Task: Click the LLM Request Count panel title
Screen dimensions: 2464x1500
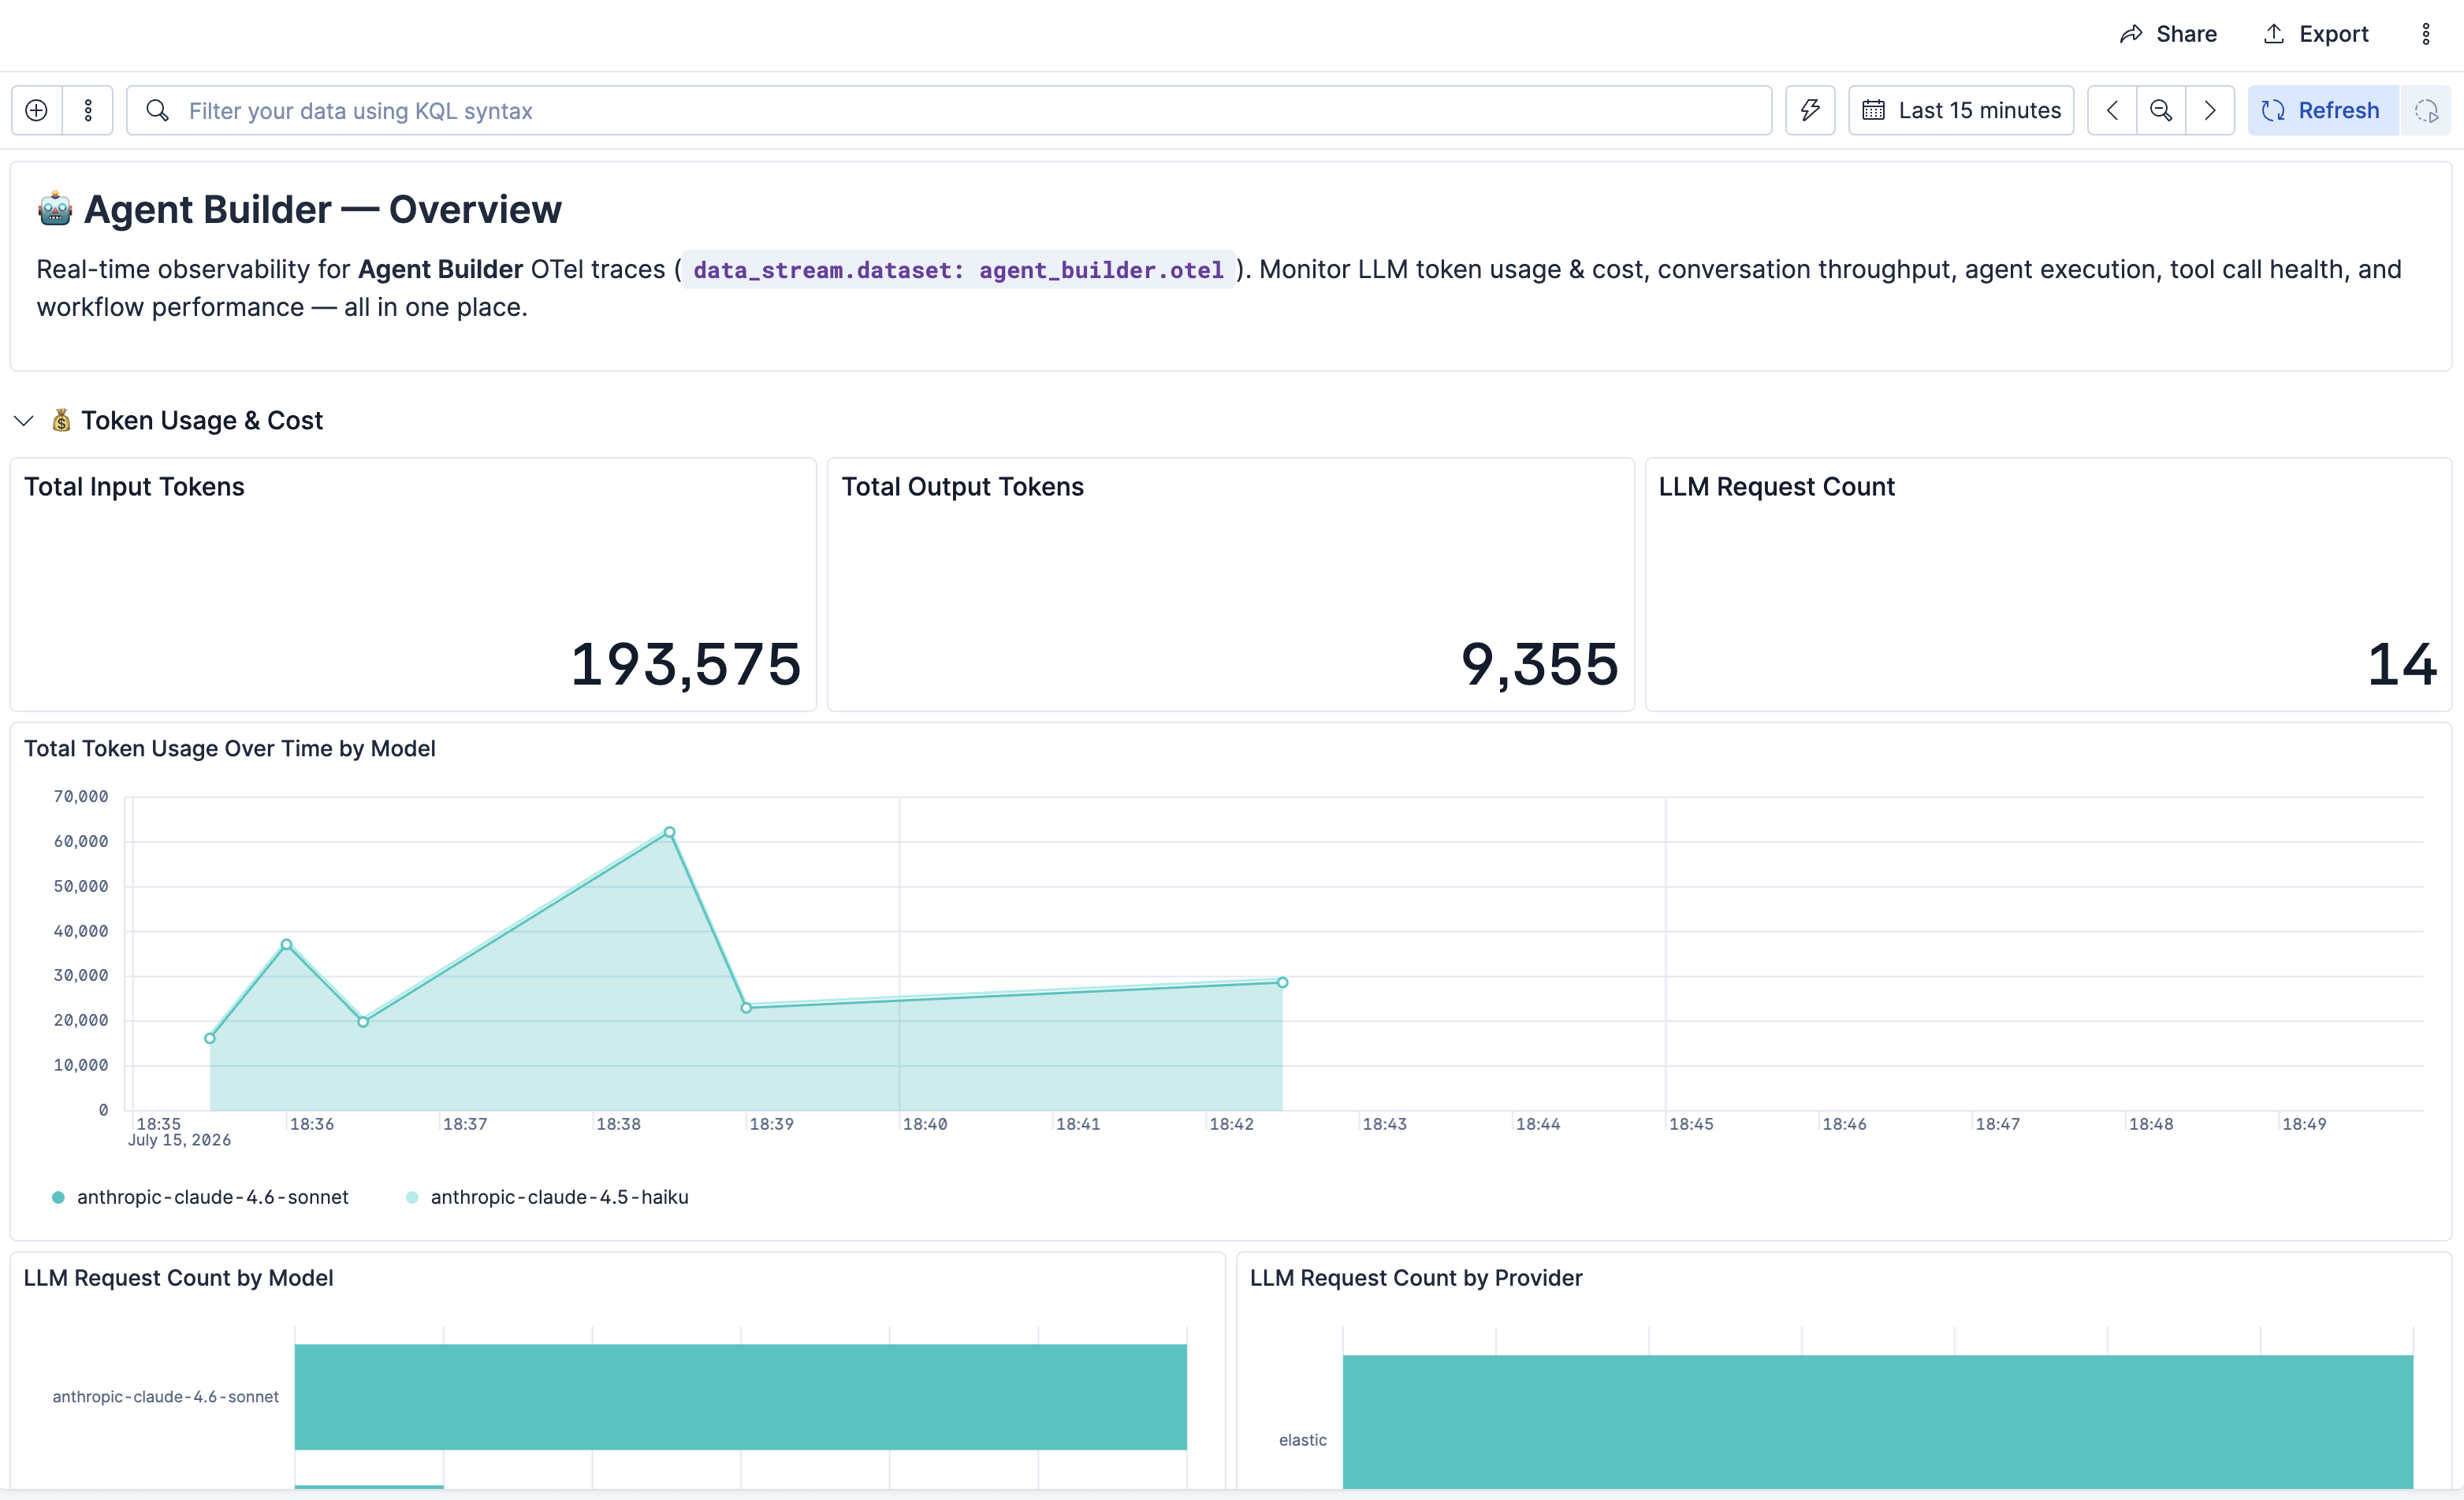Action: pos(1776,487)
